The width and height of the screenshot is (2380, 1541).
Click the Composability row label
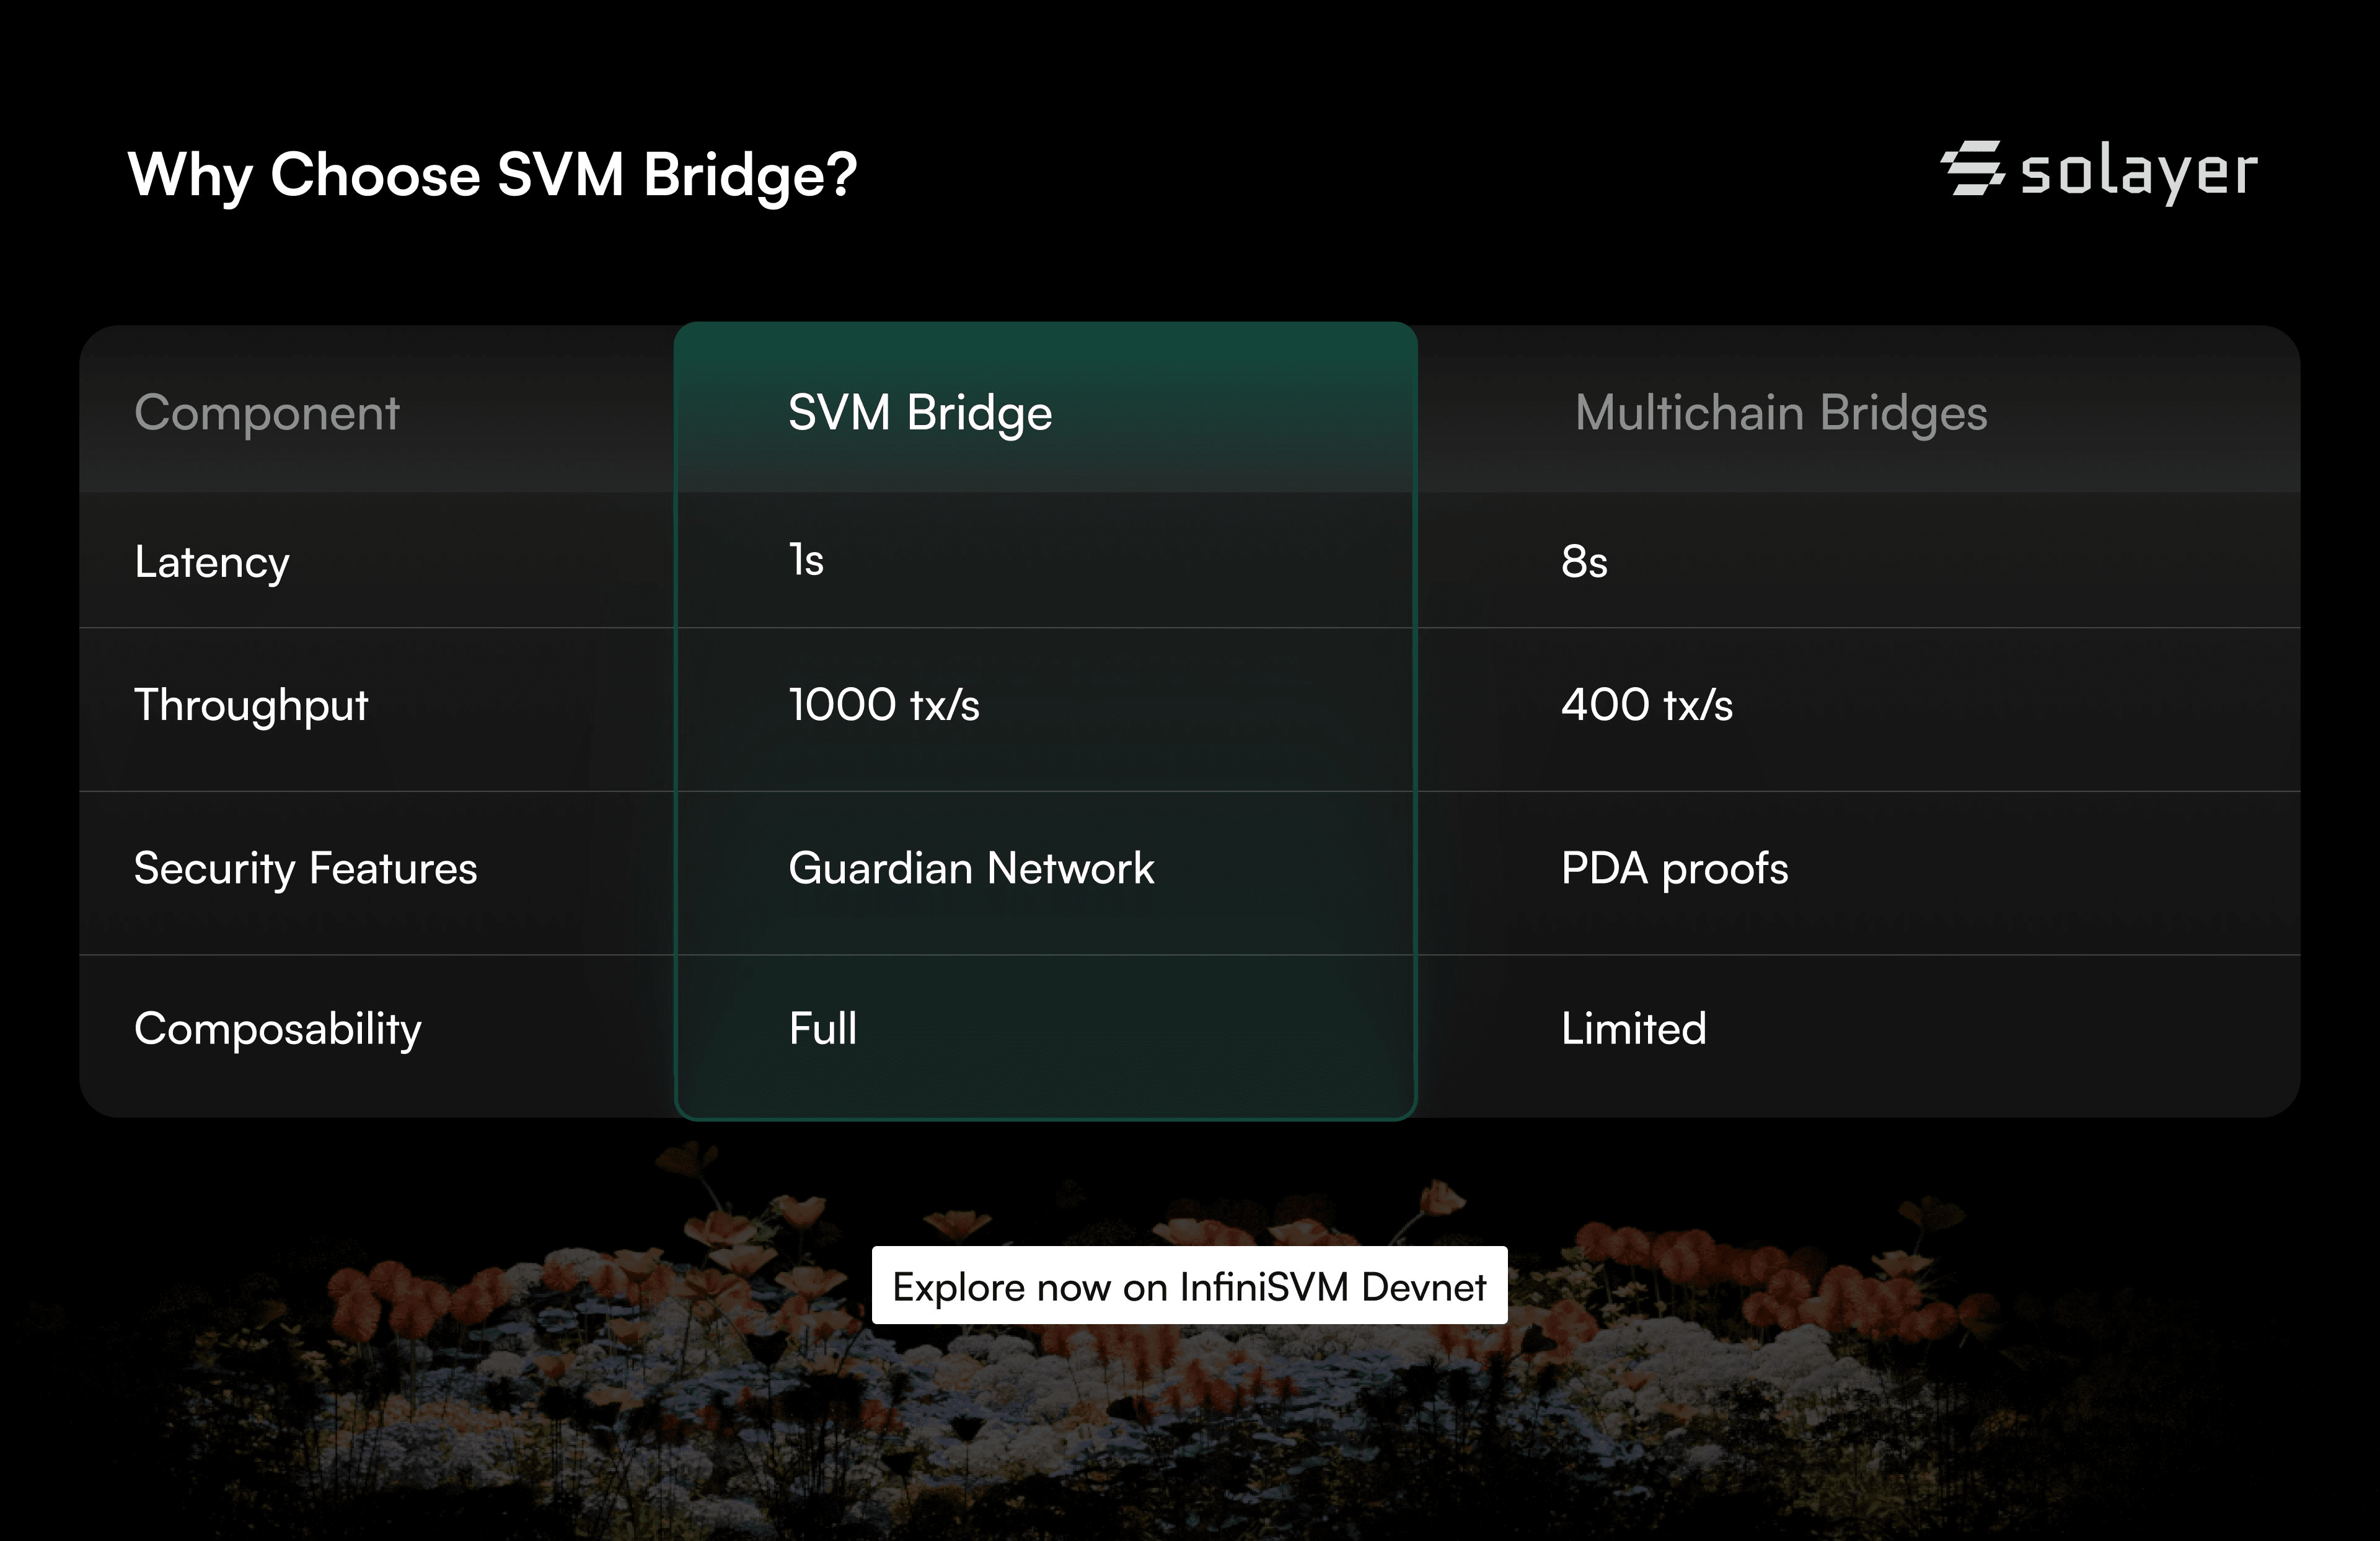tap(278, 1030)
